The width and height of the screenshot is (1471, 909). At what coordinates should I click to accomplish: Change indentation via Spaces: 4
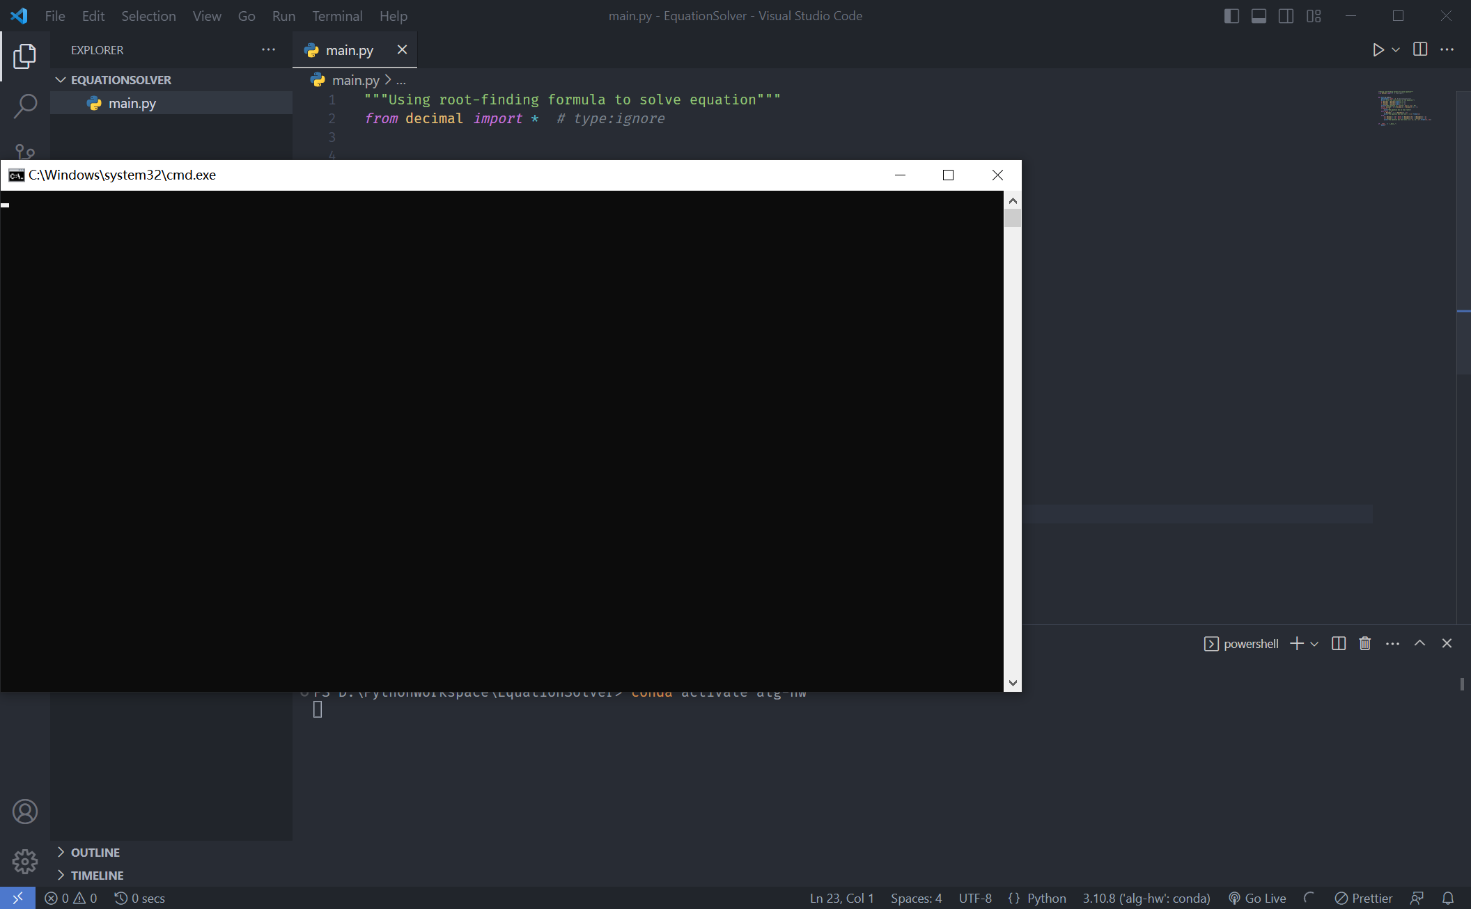(x=916, y=899)
